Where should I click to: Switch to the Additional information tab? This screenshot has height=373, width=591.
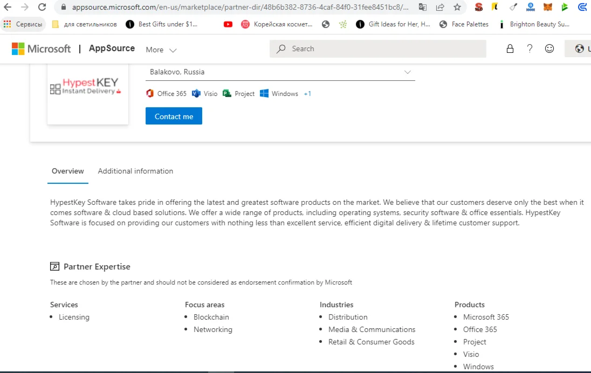click(x=135, y=171)
